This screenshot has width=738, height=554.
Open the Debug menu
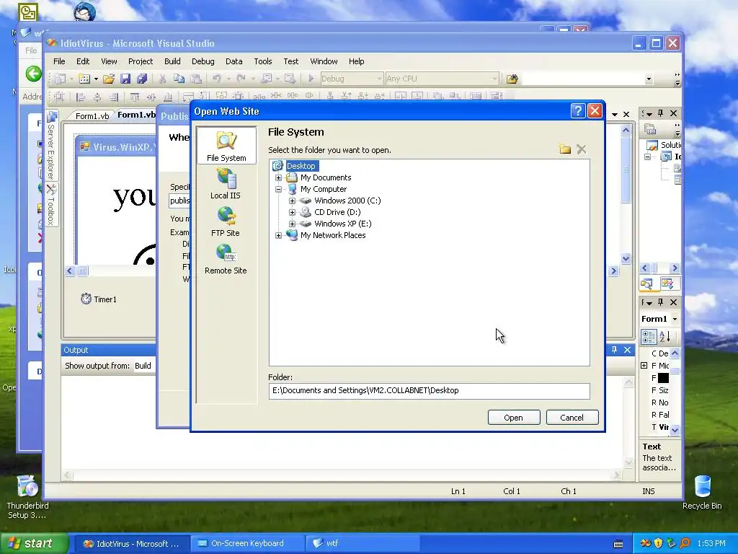click(203, 61)
